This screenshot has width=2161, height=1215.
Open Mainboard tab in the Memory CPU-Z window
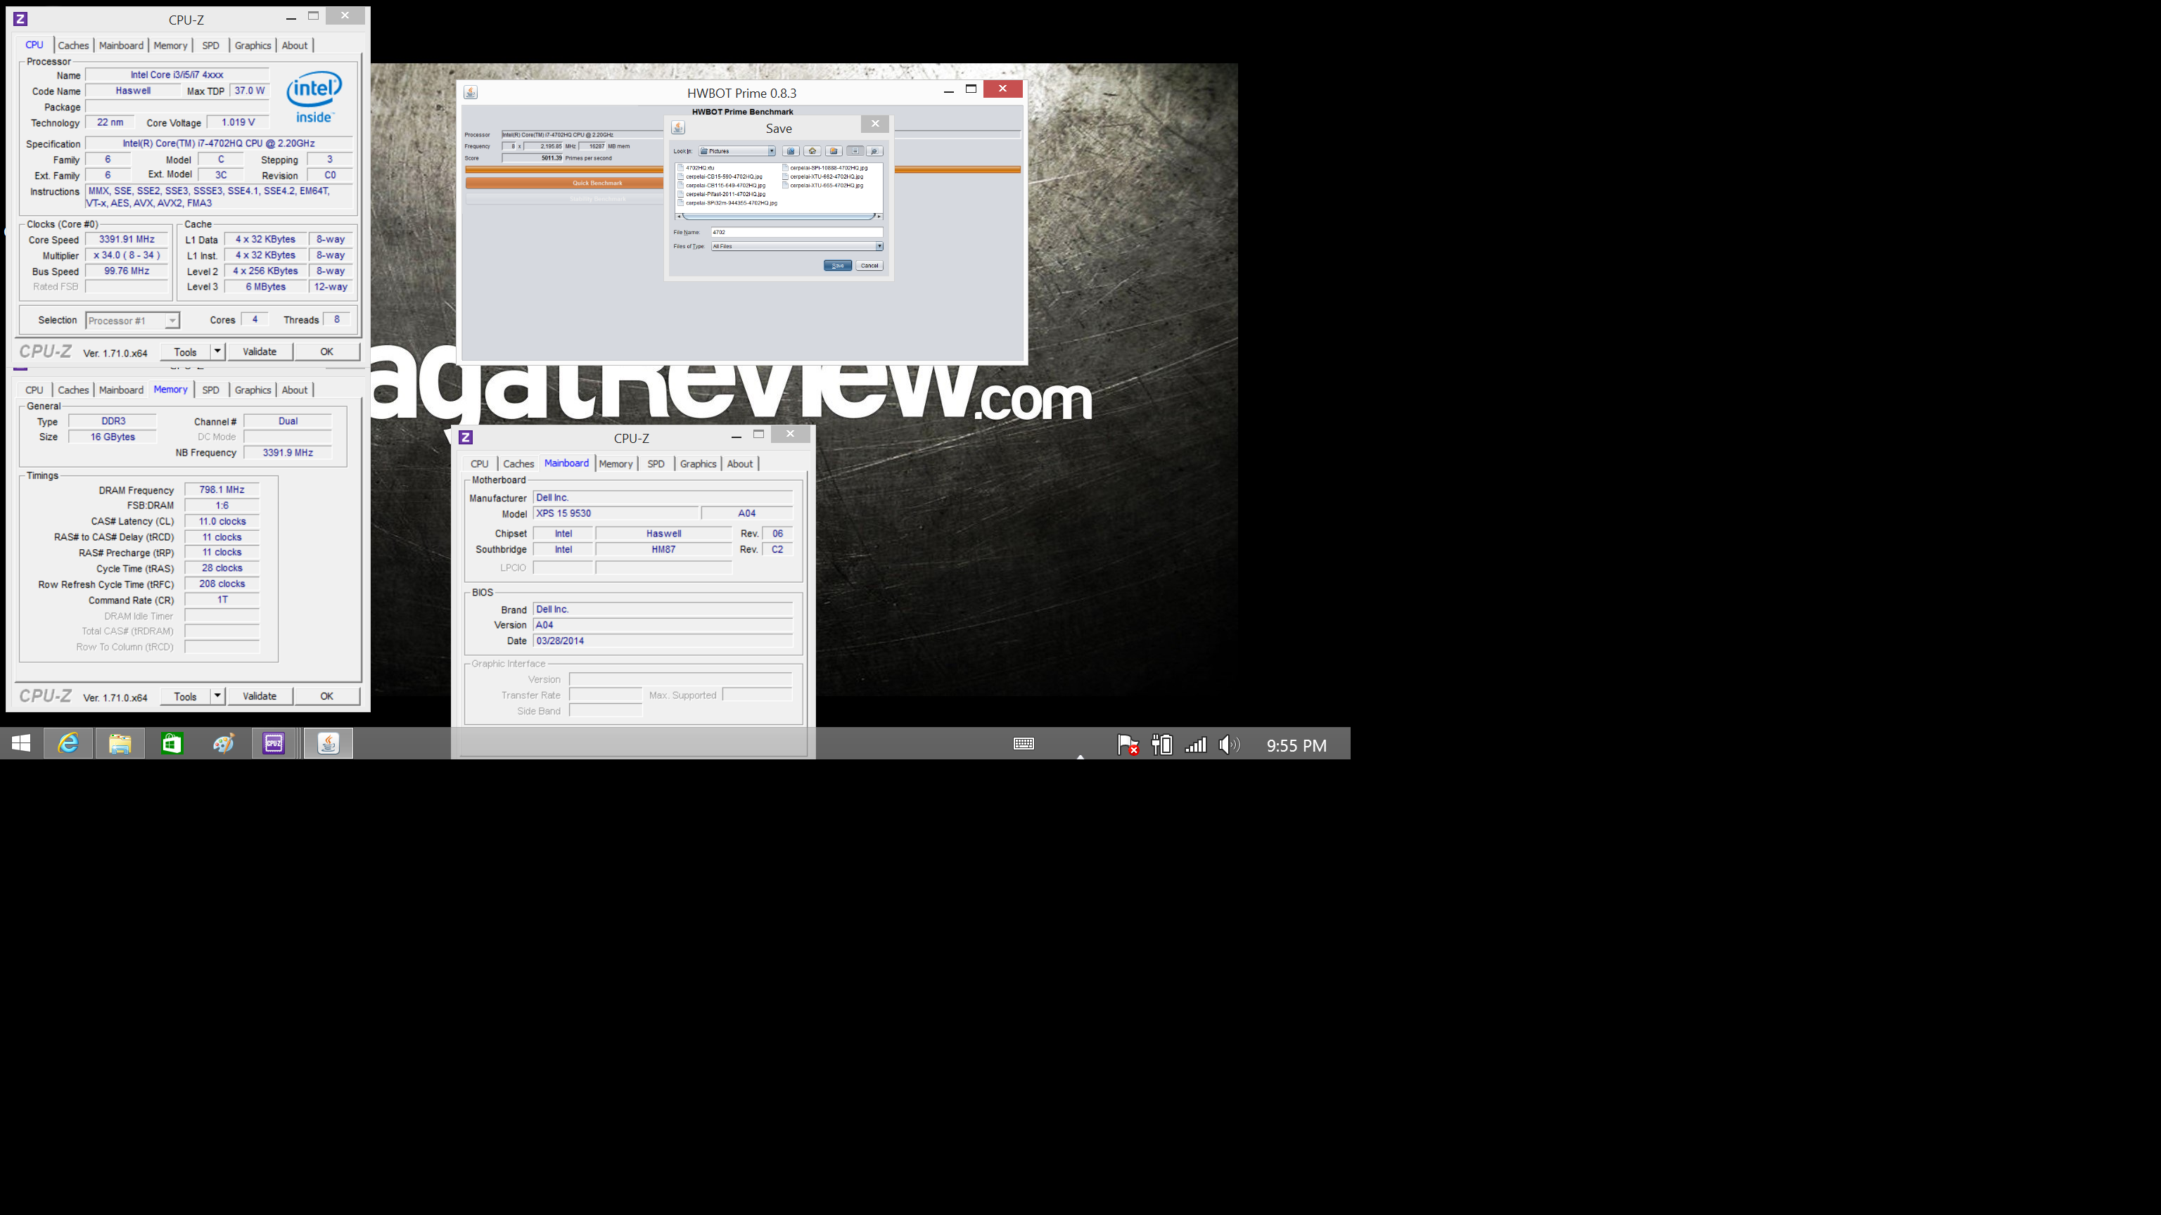[x=121, y=390]
